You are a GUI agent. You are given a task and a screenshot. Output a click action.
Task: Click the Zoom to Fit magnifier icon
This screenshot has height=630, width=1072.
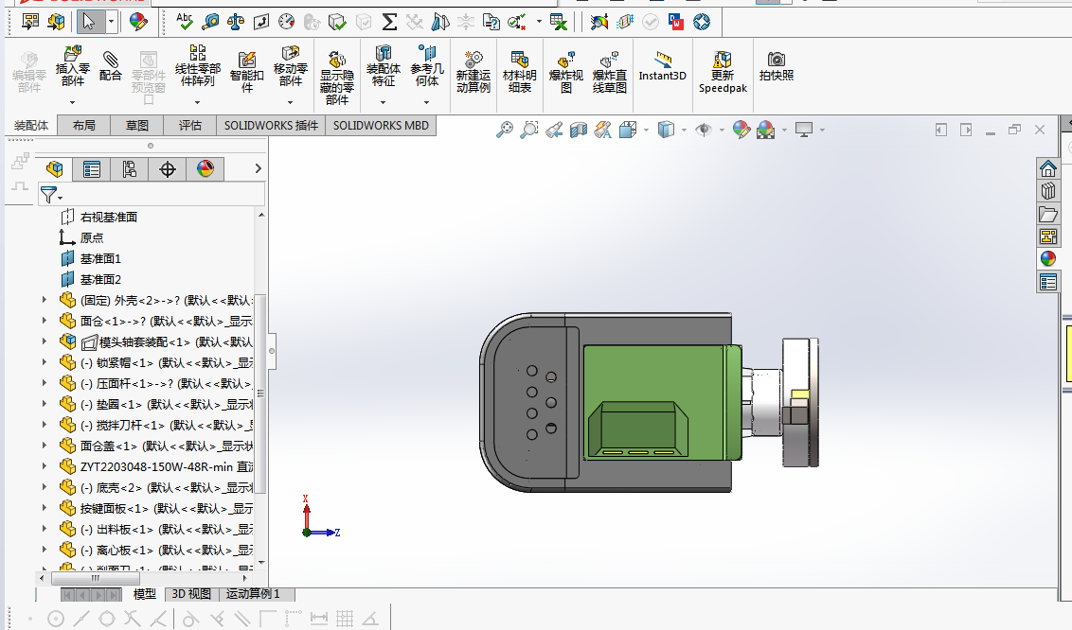505,129
